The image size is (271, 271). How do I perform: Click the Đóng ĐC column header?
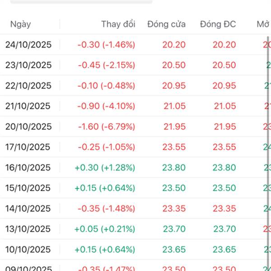click(218, 24)
